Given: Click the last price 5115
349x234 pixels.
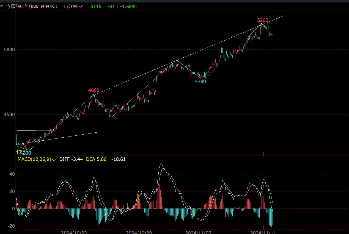Looking at the screenshot, I should pyautogui.click(x=96, y=6).
